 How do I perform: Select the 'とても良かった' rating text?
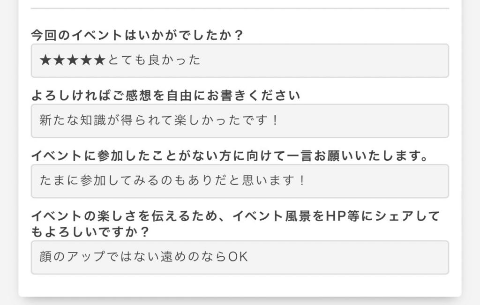154,60
